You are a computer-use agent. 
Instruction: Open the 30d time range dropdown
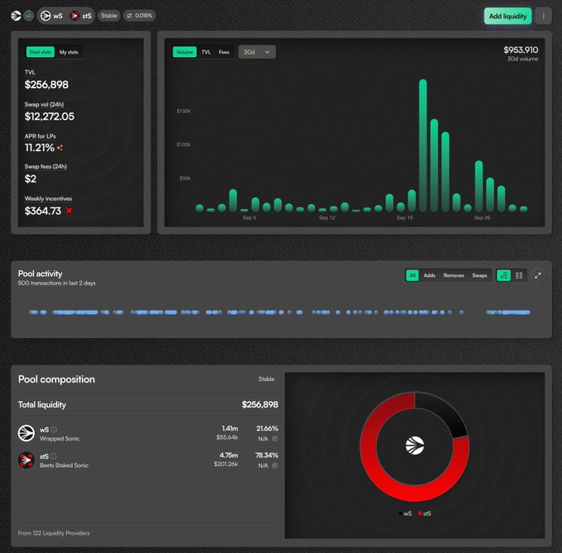(257, 52)
